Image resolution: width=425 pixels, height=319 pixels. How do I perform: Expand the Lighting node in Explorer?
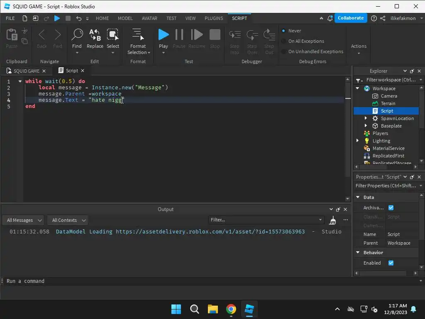pyautogui.click(x=358, y=141)
